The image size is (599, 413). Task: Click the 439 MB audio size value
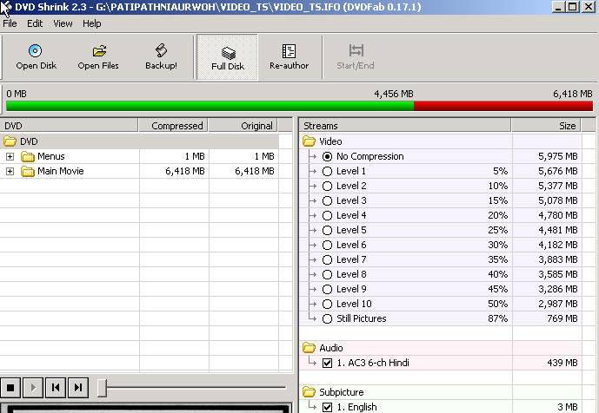tap(562, 363)
